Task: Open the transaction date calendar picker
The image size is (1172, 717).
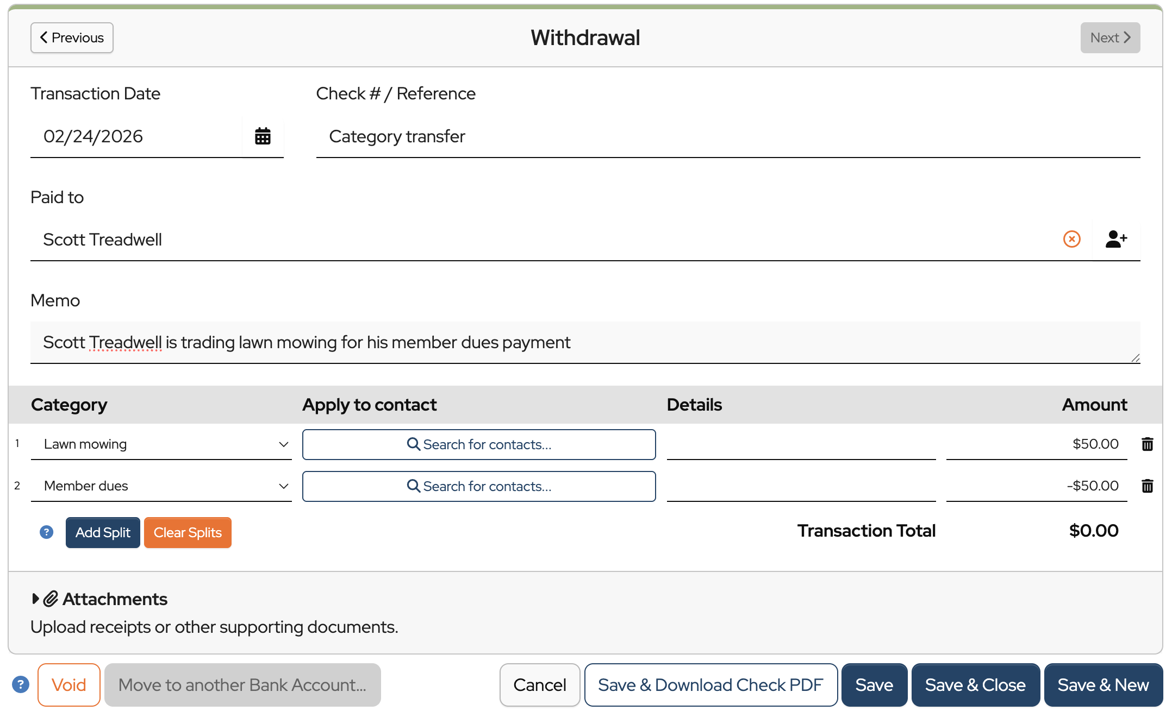Action: coord(263,136)
